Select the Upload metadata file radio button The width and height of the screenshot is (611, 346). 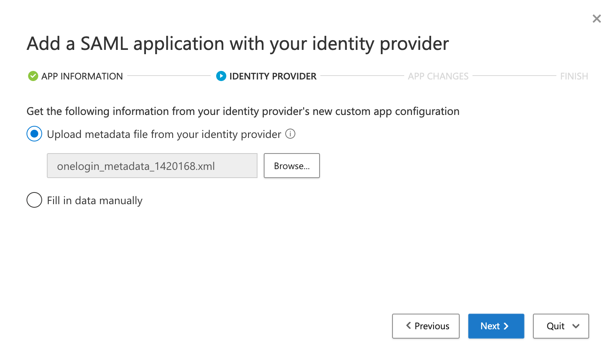click(x=34, y=134)
